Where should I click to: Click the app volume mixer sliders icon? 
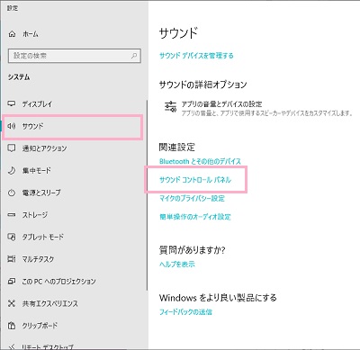[x=170, y=107]
